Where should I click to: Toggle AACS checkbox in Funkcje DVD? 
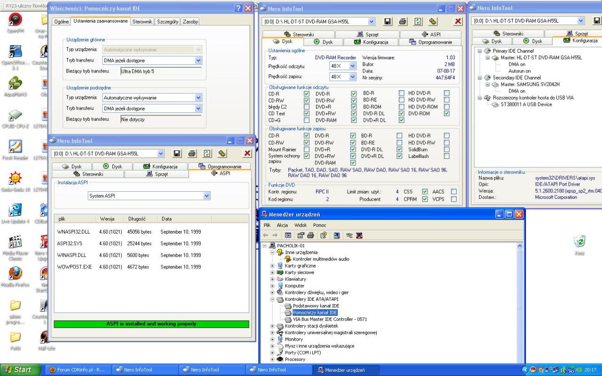click(454, 192)
